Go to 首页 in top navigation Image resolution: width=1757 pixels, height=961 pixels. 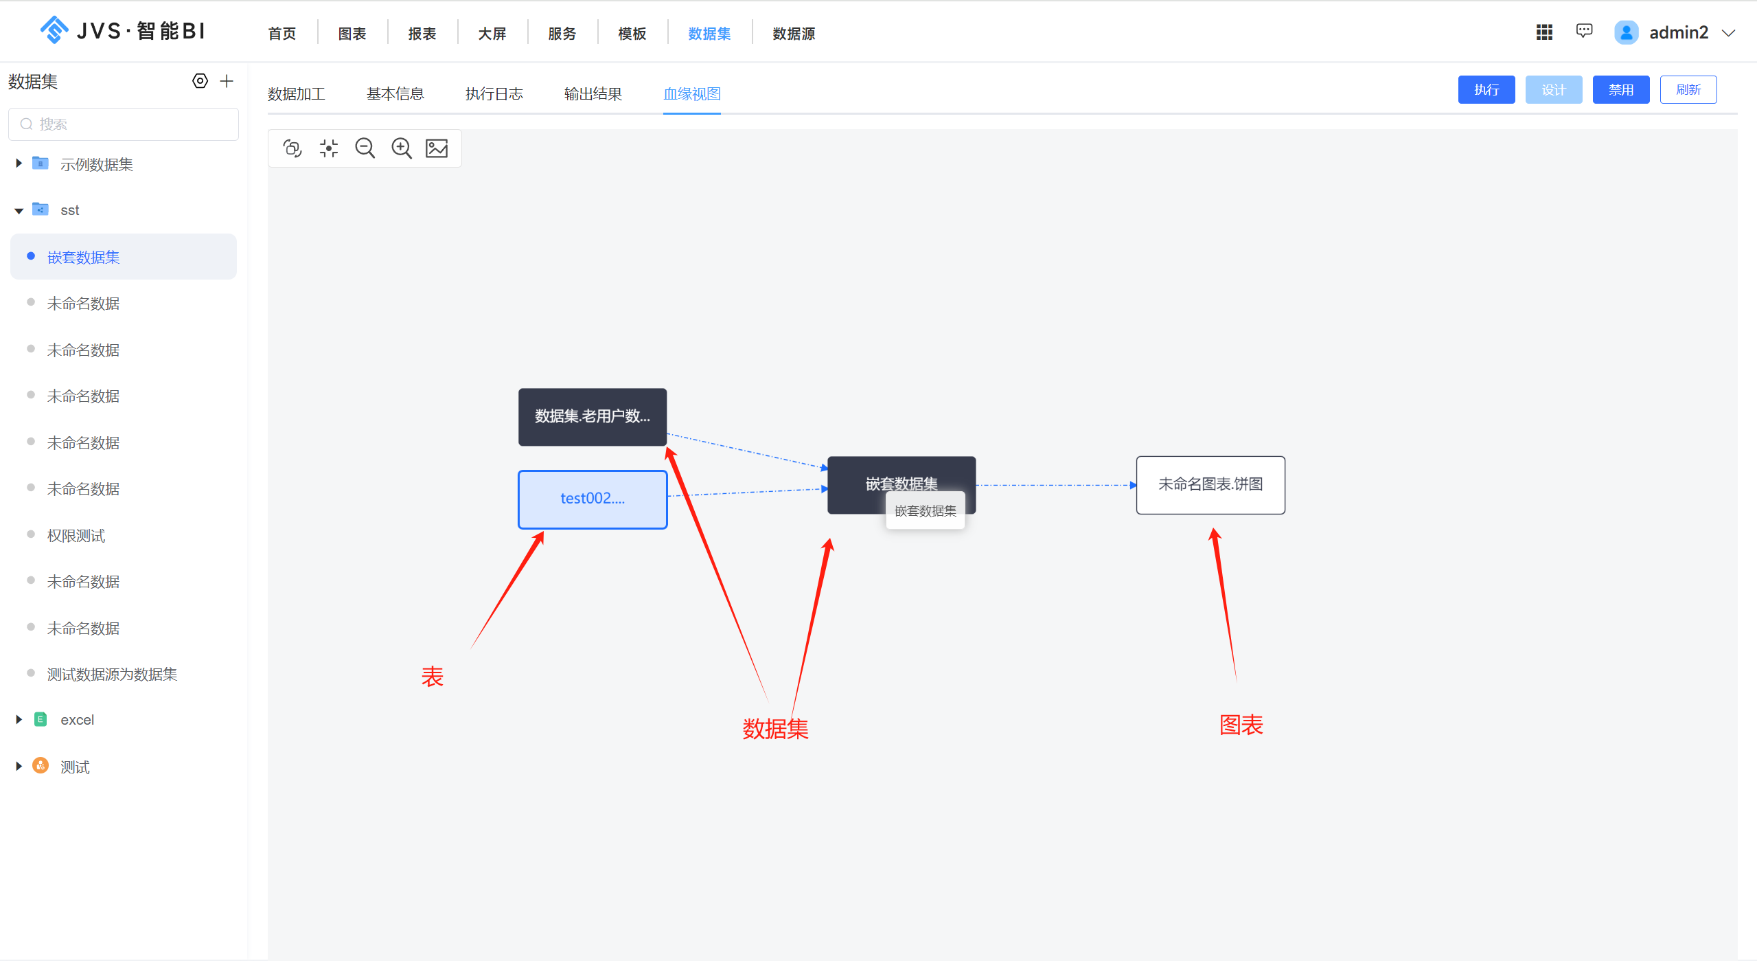coord(282,33)
